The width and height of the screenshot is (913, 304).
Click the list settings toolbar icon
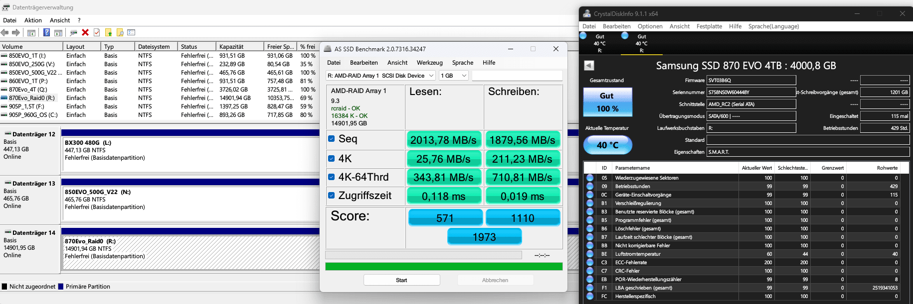[131, 32]
